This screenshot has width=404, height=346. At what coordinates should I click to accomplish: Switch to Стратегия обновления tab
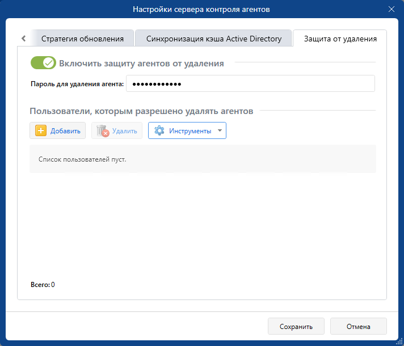[82, 39]
